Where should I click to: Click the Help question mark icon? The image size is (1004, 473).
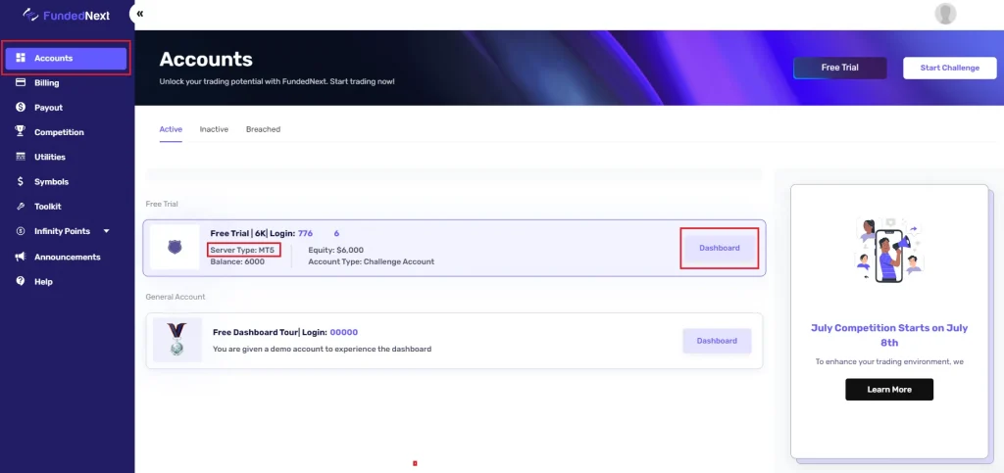(21, 281)
